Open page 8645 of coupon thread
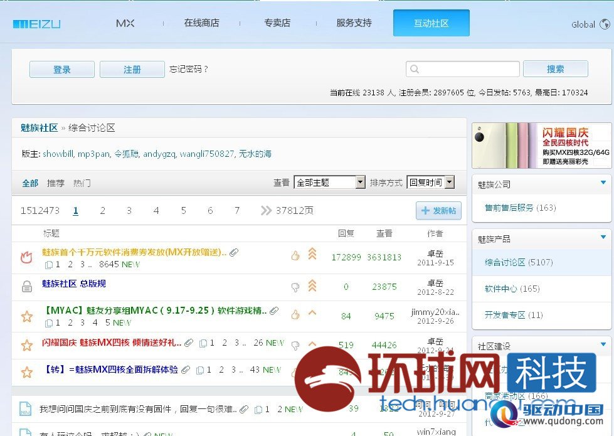Image resolution: width=614 pixels, height=436 pixels. click(109, 264)
